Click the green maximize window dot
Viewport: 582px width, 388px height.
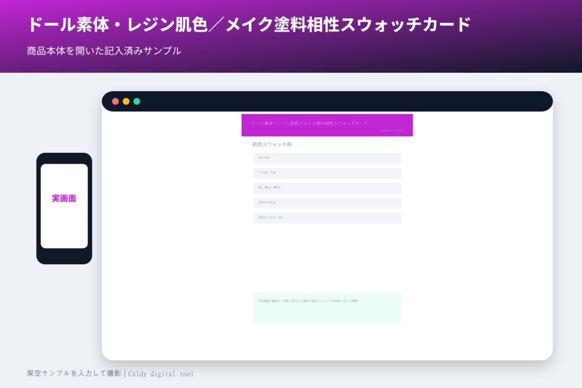[136, 101]
